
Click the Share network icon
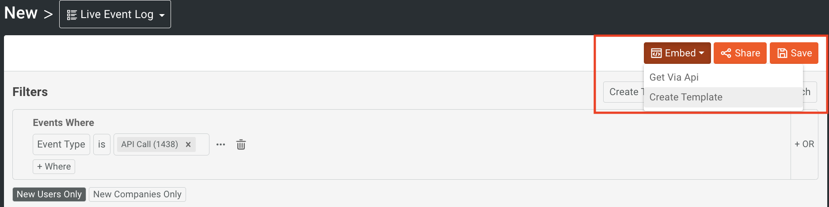726,53
